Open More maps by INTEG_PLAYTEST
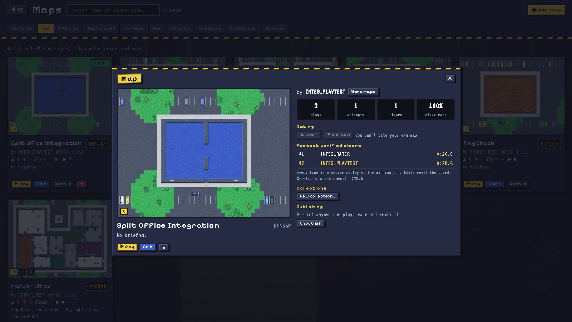 point(363,92)
